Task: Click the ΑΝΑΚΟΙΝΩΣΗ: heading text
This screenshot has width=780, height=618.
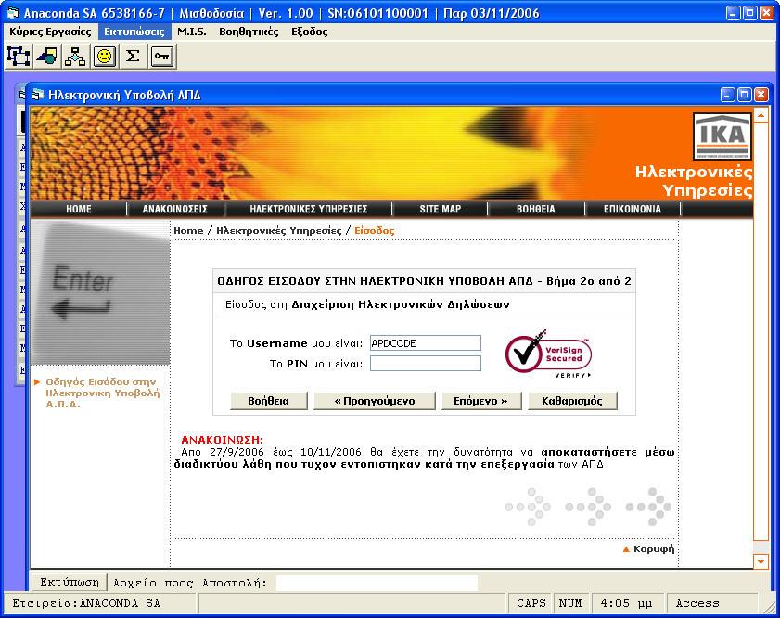Action: click(x=222, y=440)
